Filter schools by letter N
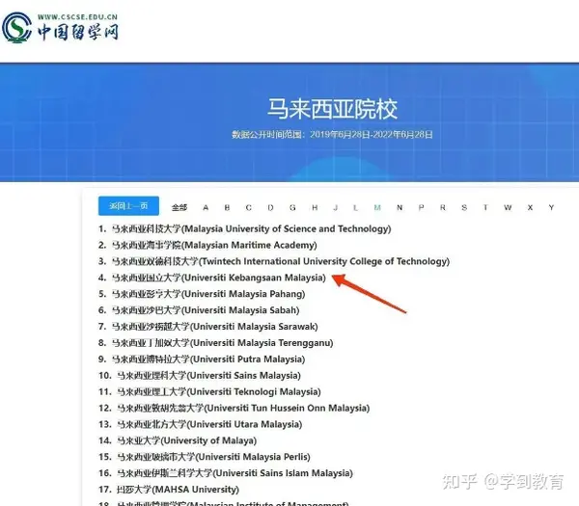The image size is (579, 506). click(400, 207)
